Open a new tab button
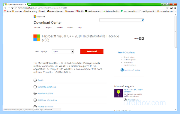 pyautogui.click(x=30, y=4)
